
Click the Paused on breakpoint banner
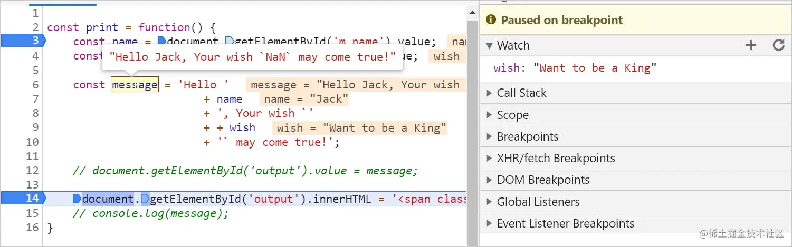click(636, 20)
